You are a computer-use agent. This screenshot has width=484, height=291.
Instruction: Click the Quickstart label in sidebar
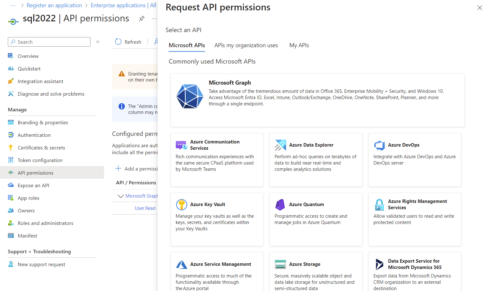pos(29,69)
